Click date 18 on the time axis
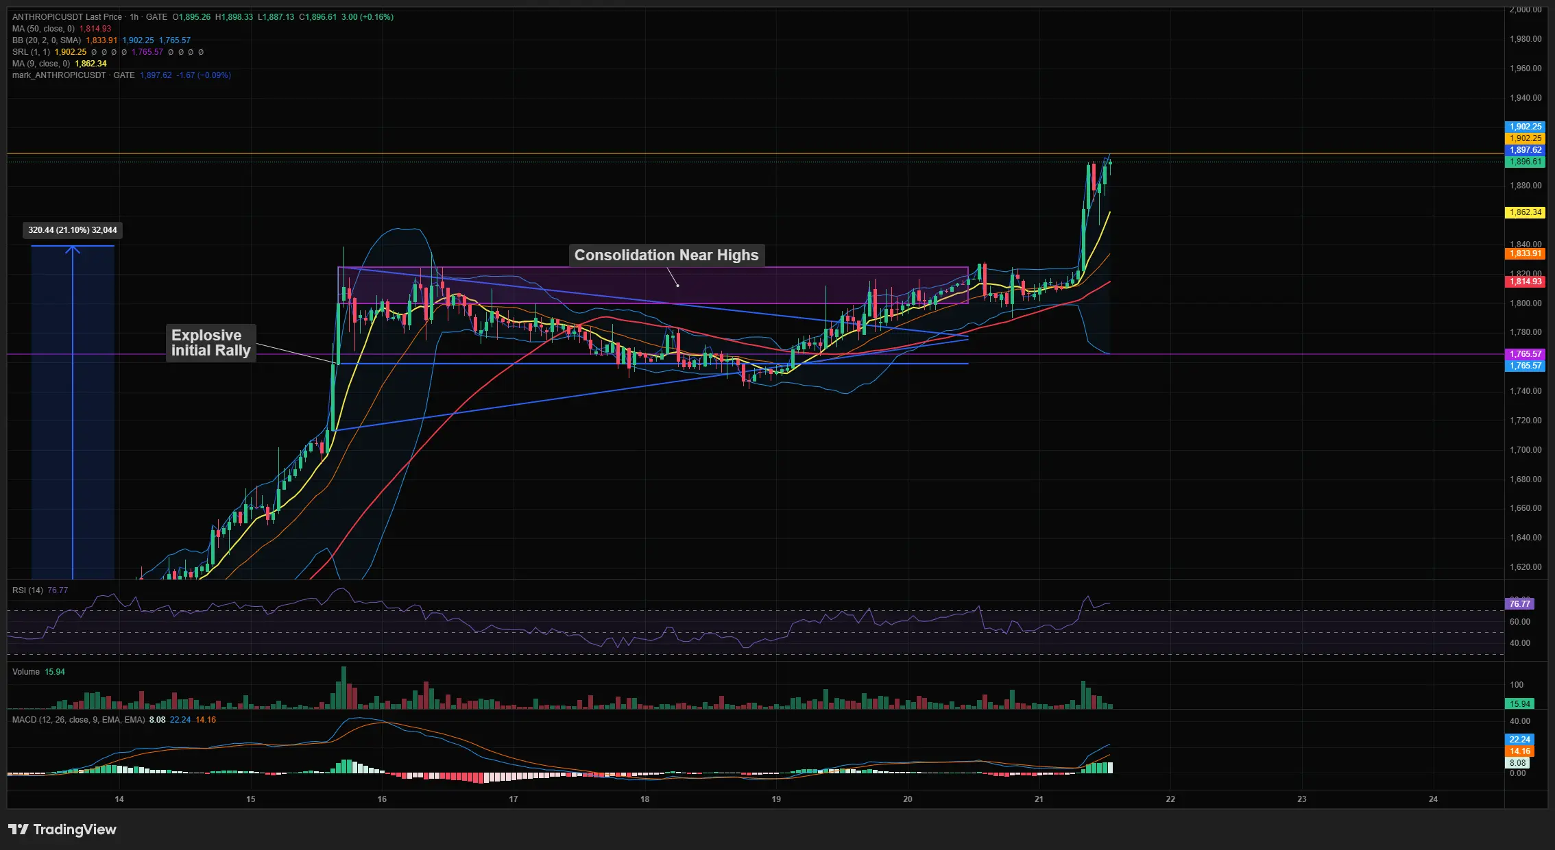The image size is (1555, 850). tap(644, 799)
